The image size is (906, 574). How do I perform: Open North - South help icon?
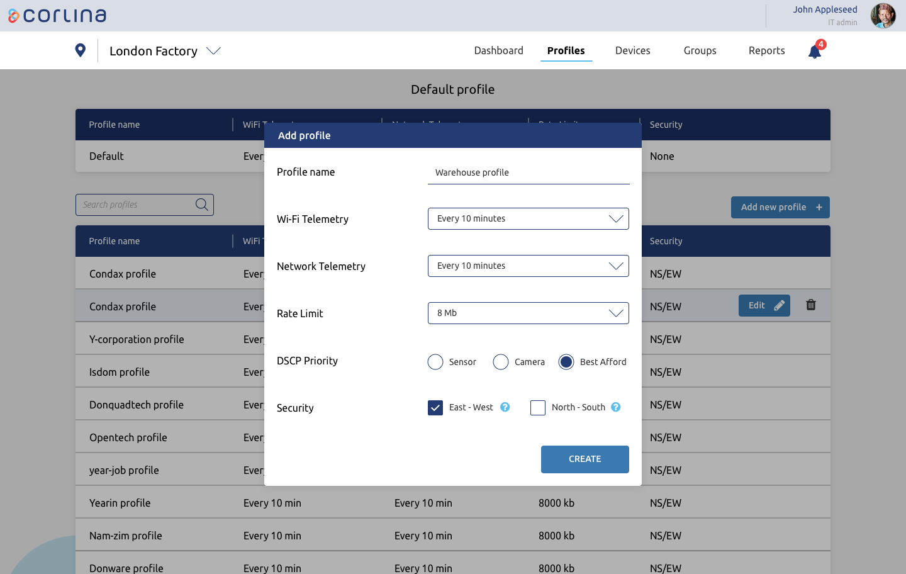coord(616,407)
